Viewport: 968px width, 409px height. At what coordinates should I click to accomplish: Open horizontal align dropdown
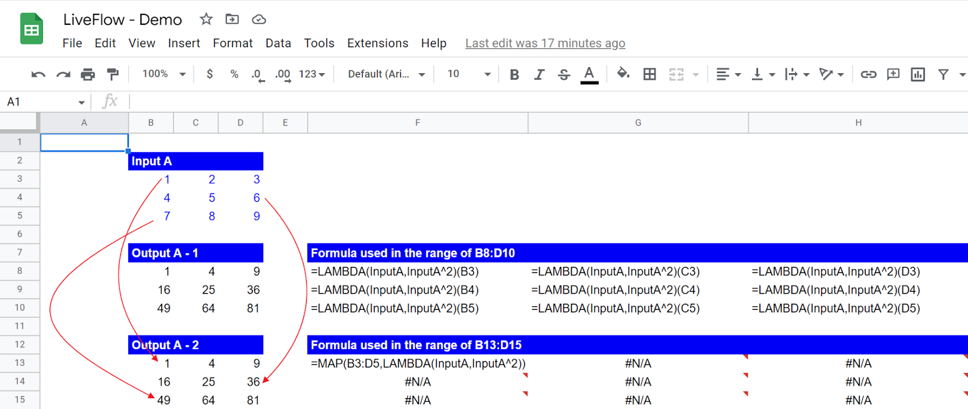pyautogui.click(x=728, y=74)
